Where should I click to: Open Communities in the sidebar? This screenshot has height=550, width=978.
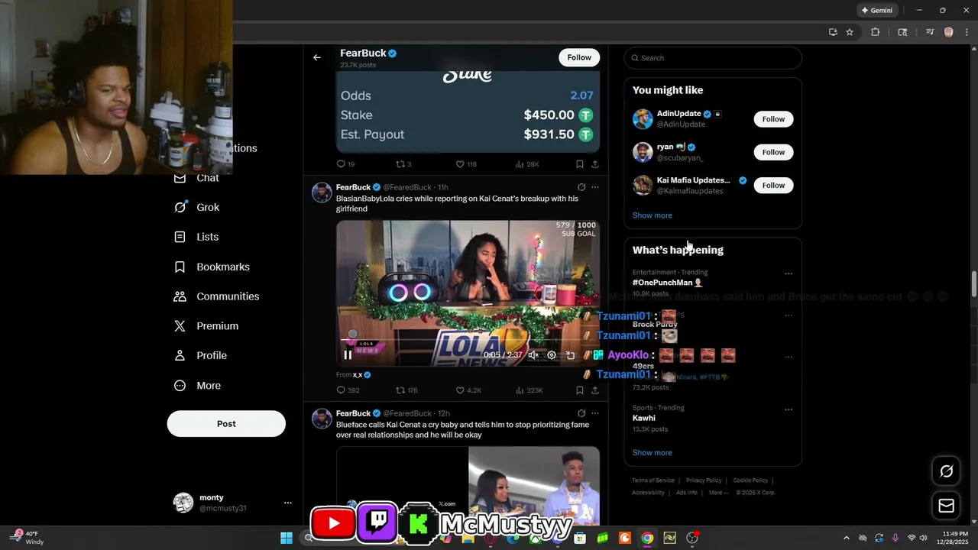pyautogui.click(x=217, y=296)
